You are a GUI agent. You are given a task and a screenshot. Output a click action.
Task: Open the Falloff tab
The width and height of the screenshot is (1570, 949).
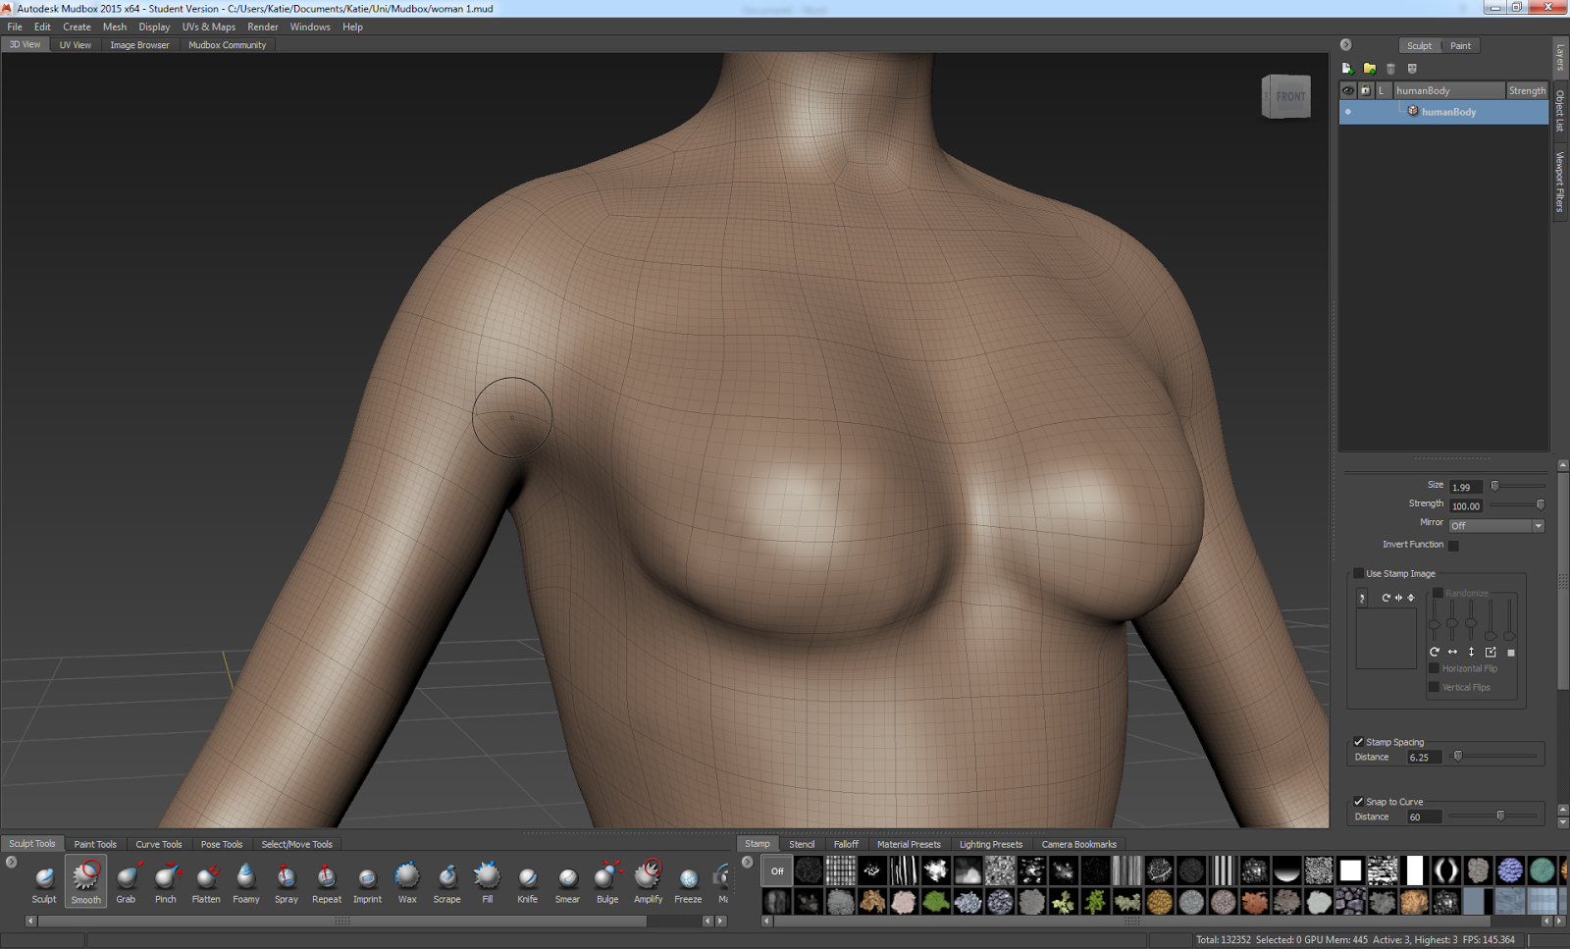[846, 844]
